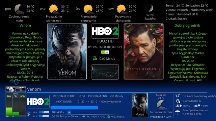Click the Suszec city name in infobar
This screenshot has width=216, height=121.
pyautogui.click(x=161, y=95)
